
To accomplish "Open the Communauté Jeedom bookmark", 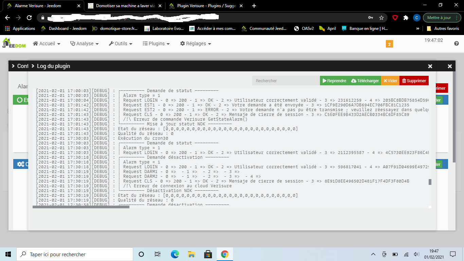I will click(x=264, y=29).
